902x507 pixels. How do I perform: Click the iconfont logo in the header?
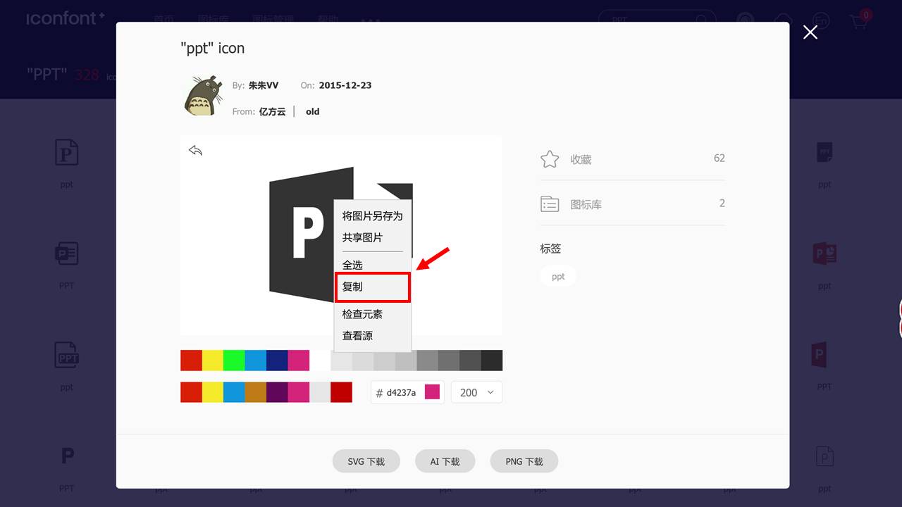(x=65, y=18)
